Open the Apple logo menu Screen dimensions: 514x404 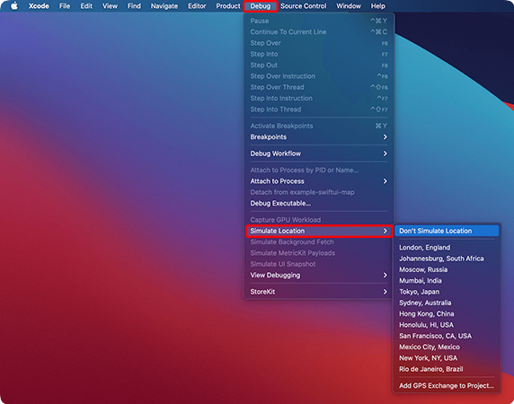(x=14, y=6)
